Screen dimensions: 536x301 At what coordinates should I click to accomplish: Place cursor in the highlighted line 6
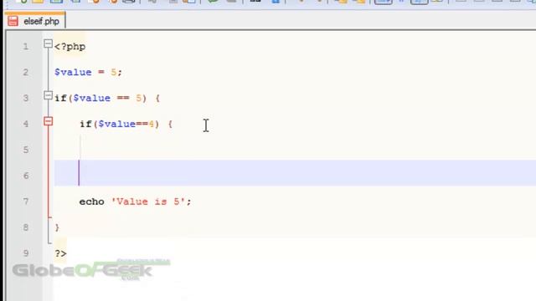[295, 173]
